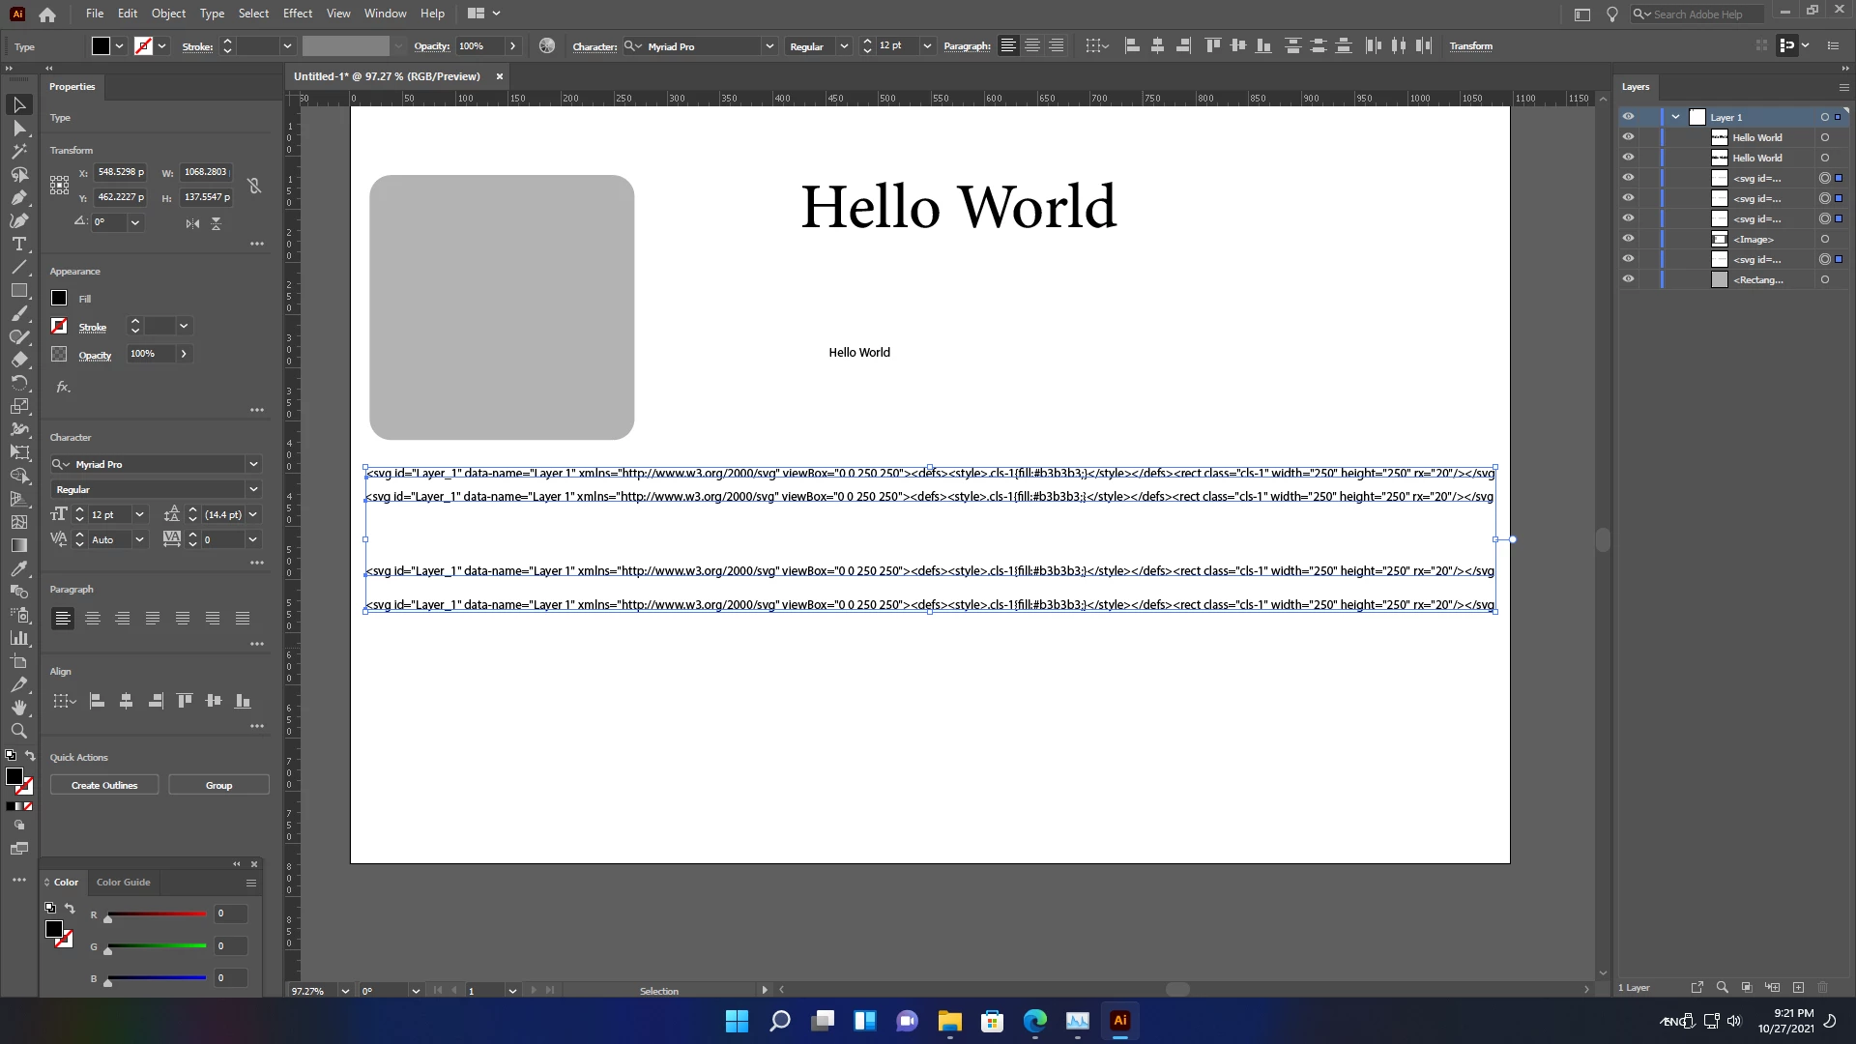This screenshot has width=1856, height=1044.
Task: Click the Group quick action button
Action: pyautogui.click(x=218, y=785)
